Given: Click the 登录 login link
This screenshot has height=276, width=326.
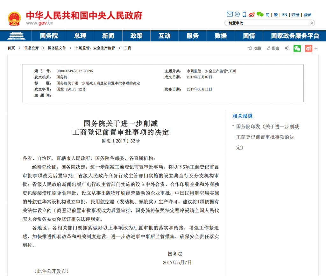Looking at the screenshot, I should pyautogui.click(x=308, y=15).
